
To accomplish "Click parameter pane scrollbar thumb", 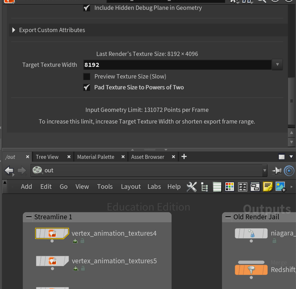I will coord(291,101).
